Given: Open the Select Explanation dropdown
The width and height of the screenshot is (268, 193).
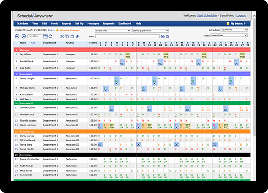Looking at the screenshot, I should pos(151,31).
